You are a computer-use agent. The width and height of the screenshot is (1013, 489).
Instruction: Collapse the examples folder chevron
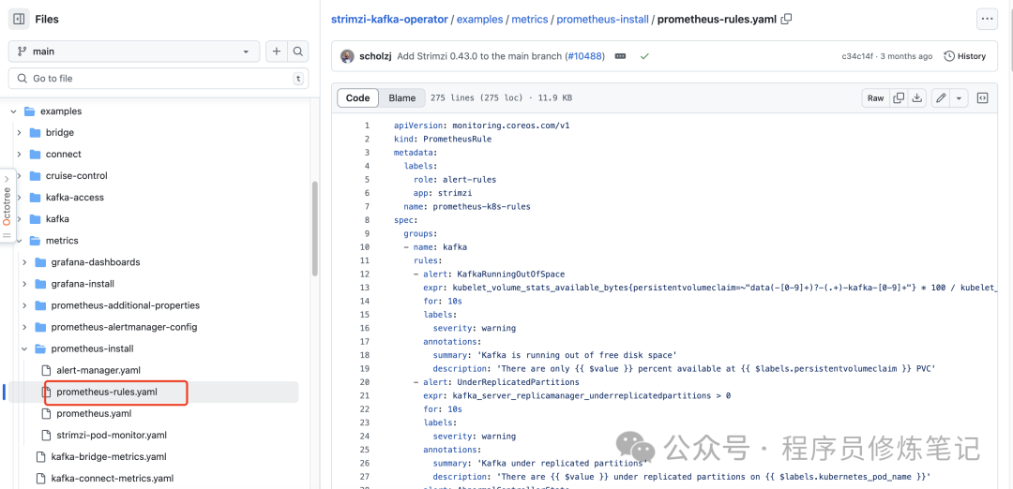(13, 111)
